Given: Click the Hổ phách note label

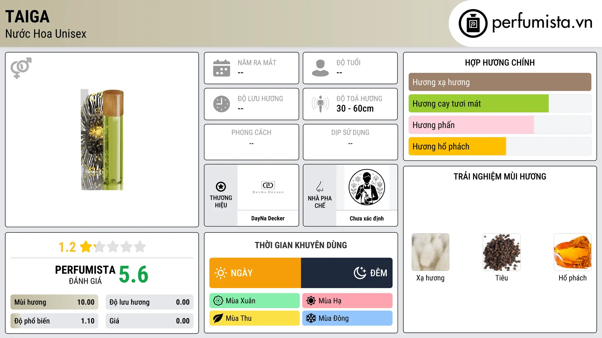Looking at the screenshot, I should tap(573, 278).
